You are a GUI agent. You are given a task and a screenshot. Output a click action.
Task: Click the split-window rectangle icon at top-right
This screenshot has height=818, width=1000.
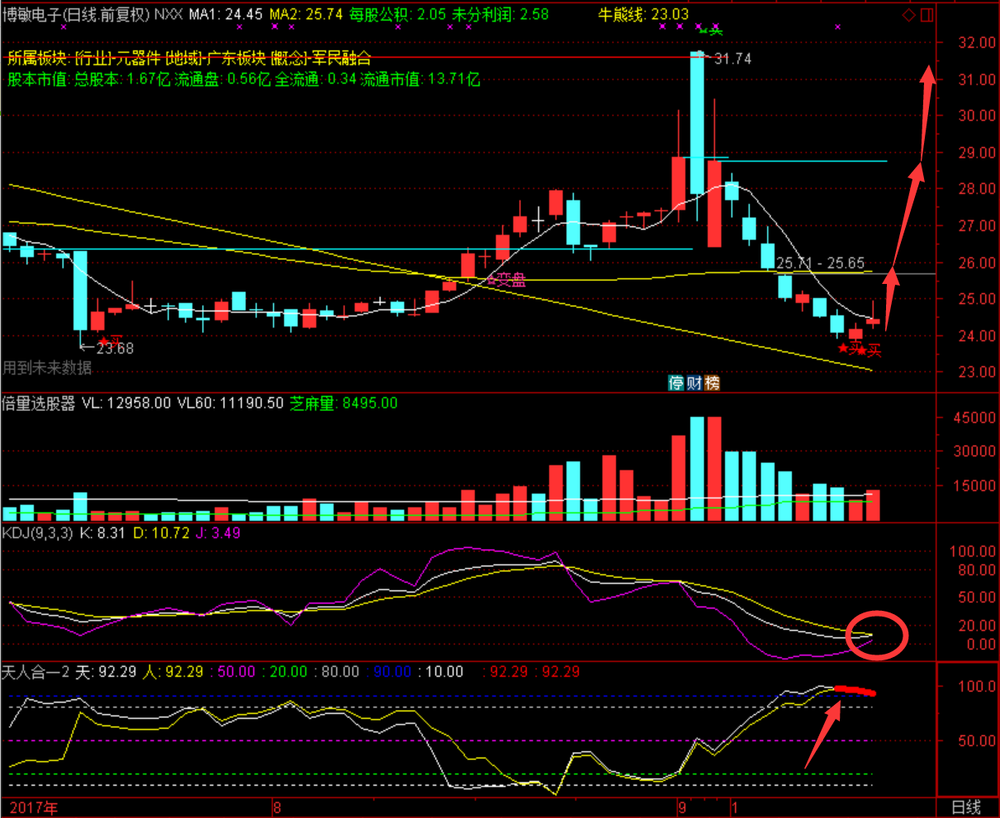click(x=927, y=15)
